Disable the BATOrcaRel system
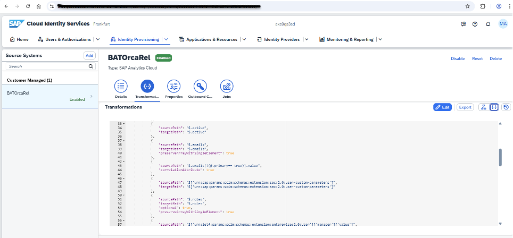Viewport: 513px width, 238px height. [x=458, y=59]
